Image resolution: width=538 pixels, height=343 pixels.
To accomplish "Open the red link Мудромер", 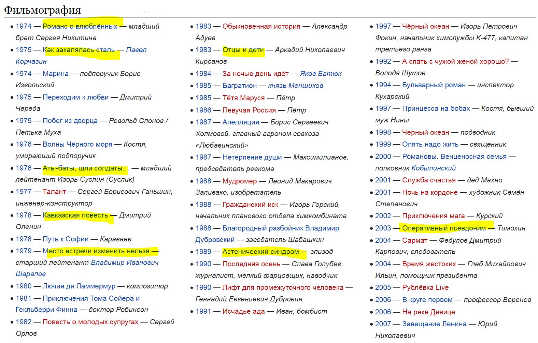I will click(240, 181).
